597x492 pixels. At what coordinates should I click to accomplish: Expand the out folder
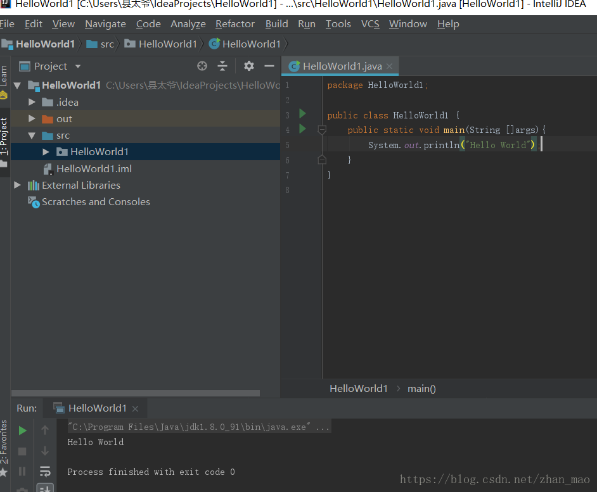[32, 118]
